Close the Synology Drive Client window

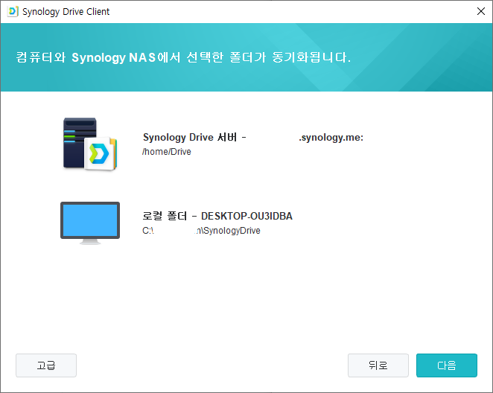[x=481, y=12]
